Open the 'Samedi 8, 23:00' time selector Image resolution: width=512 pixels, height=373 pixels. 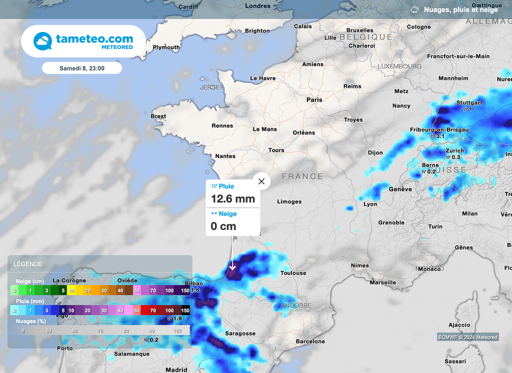tap(81, 68)
